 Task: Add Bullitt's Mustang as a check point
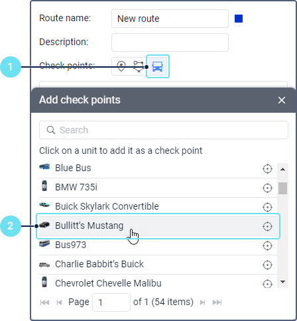coord(158,226)
